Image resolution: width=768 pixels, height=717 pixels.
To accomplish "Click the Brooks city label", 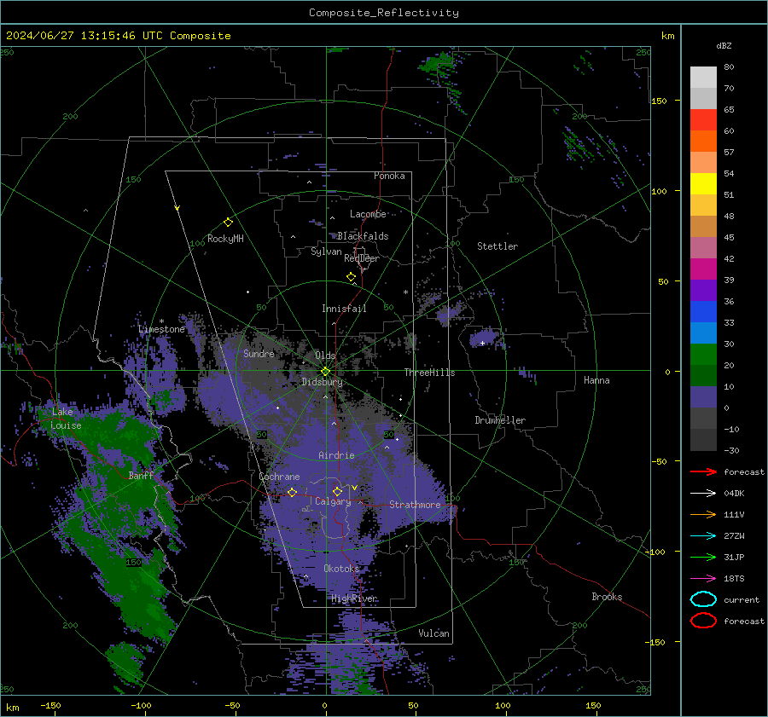I will click(607, 597).
